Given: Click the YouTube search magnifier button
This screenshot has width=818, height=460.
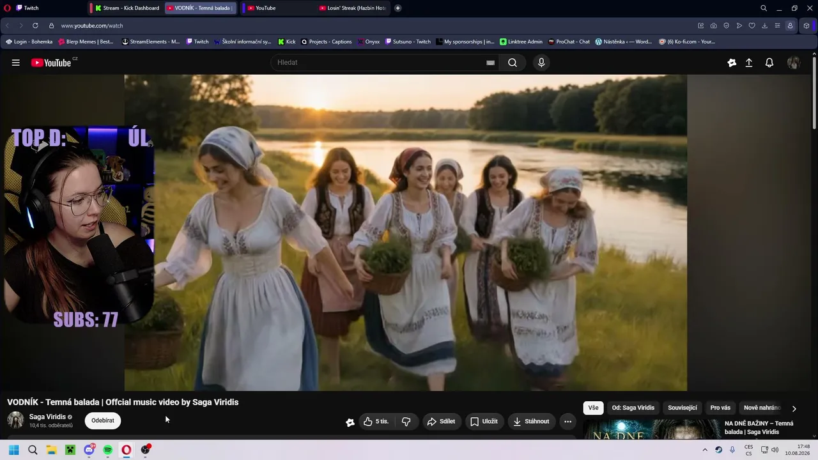Looking at the screenshot, I should click(513, 63).
